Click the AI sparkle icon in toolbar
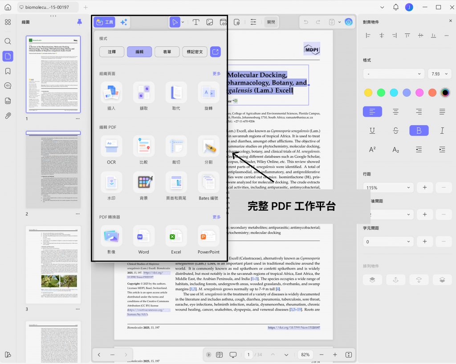Image resolution: width=456 pixels, height=364 pixels. point(124,22)
